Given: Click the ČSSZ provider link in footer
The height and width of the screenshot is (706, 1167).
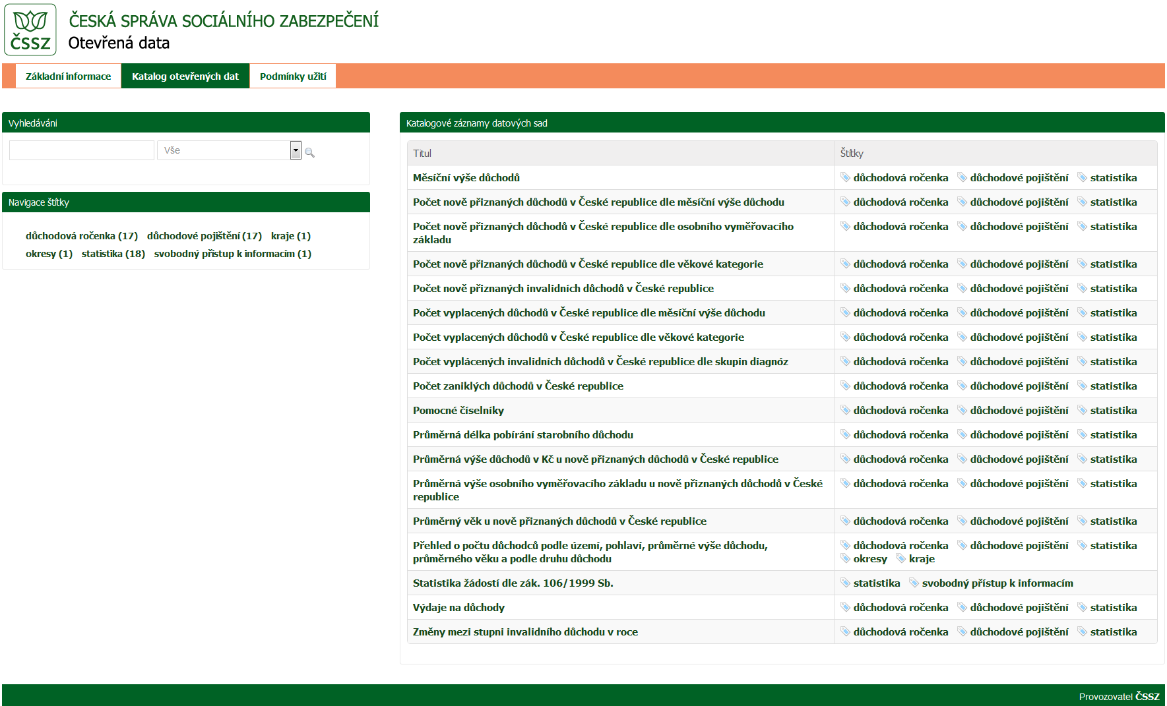Looking at the screenshot, I should (x=1147, y=696).
